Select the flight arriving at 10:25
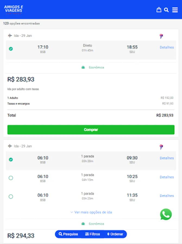The width and height of the screenshot is (182, 244). (x=11, y=178)
